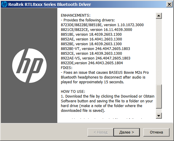Click the 8821CE/8822CE version 16.11.4039.3000 line

tap(97, 30)
